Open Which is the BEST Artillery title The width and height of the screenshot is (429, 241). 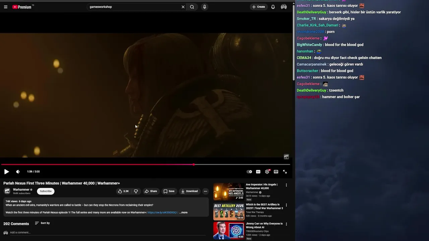(x=264, y=206)
